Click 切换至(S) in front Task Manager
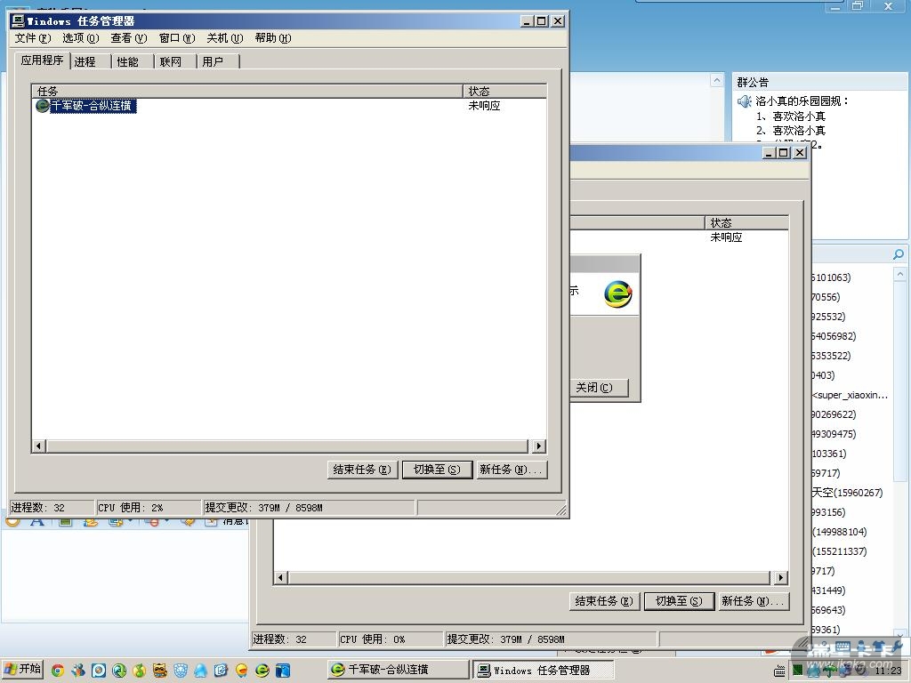 tap(437, 470)
